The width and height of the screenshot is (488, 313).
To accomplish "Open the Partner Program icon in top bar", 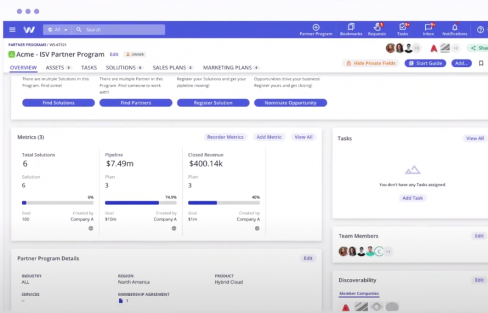I will 316,30.
